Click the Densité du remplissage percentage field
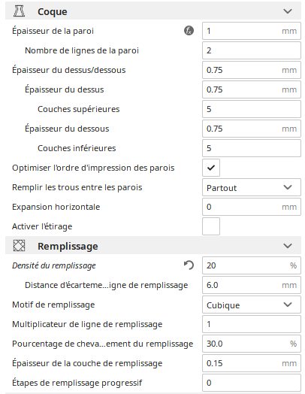 (252, 265)
